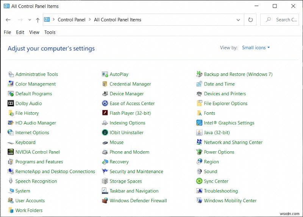Click the Intel Graphics Settings icon
Viewport: 303px width, 217px height.
coord(199,123)
